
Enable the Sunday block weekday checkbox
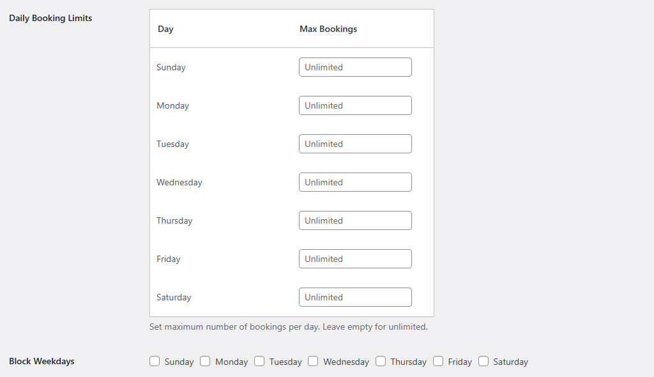(155, 361)
